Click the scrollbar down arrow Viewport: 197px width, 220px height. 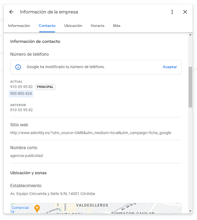190,211
